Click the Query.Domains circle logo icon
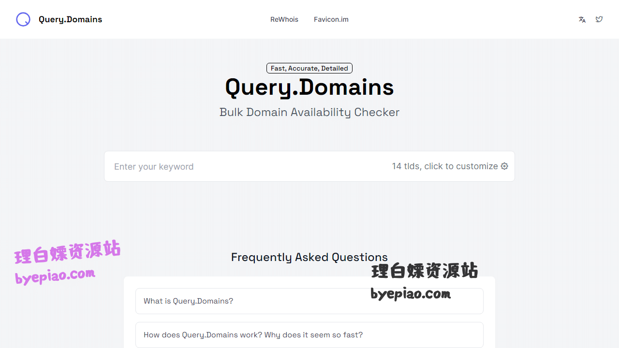Image resolution: width=619 pixels, height=348 pixels. click(23, 19)
